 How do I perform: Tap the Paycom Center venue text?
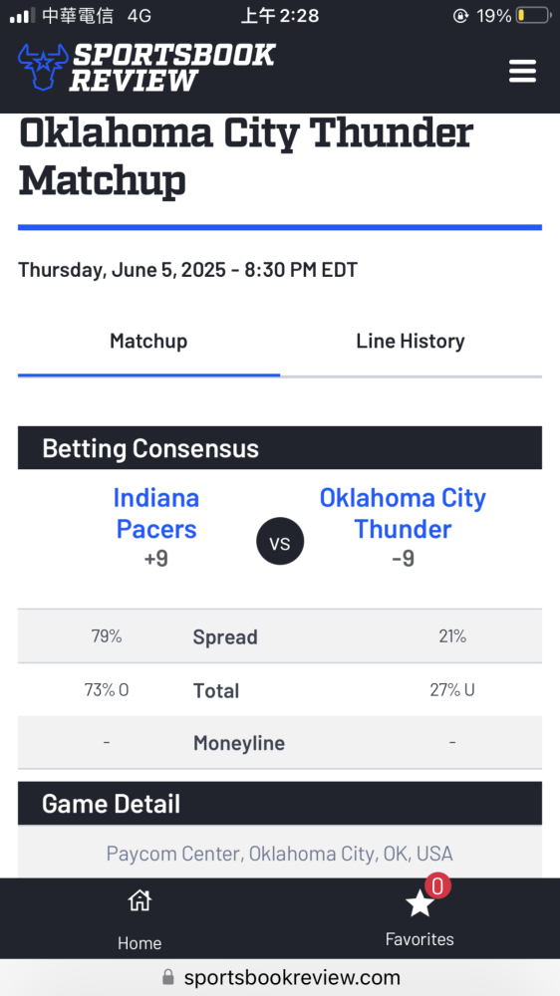280,854
